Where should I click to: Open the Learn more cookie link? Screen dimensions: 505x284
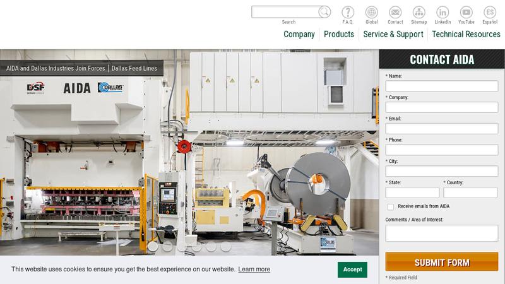tap(254, 269)
